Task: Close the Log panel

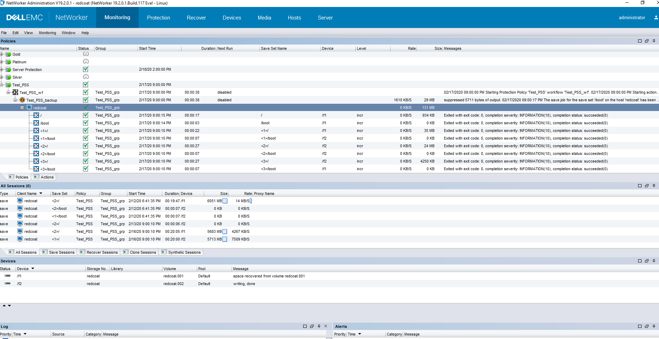Action: point(325,326)
